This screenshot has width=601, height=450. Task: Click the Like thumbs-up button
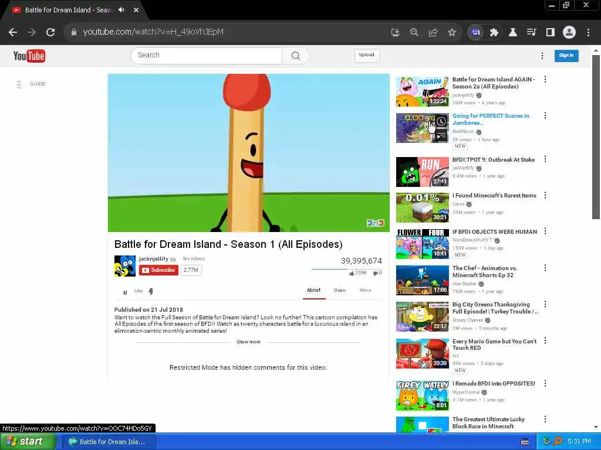139,291
